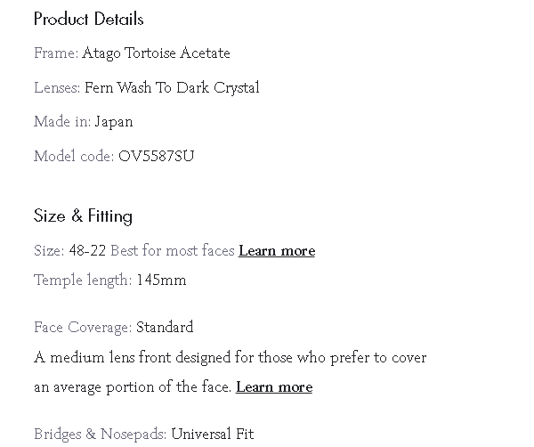
Task: Click the Learn more link beside Size
Action: pyautogui.click(x=277, y=251)
